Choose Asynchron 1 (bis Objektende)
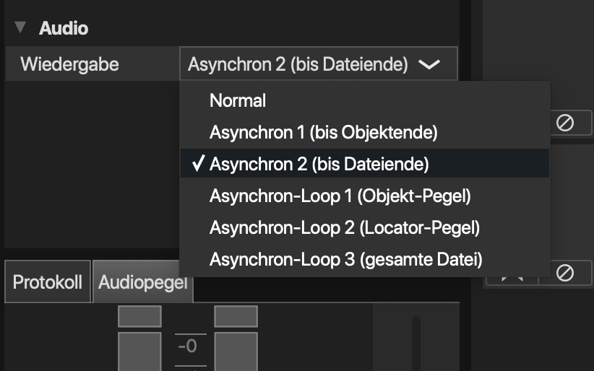 pos(323,133)
